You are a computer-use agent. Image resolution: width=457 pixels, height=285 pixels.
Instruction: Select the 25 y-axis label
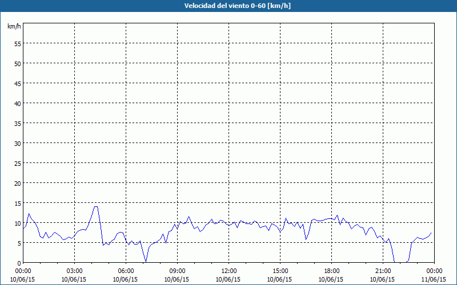tap(18, 163)
